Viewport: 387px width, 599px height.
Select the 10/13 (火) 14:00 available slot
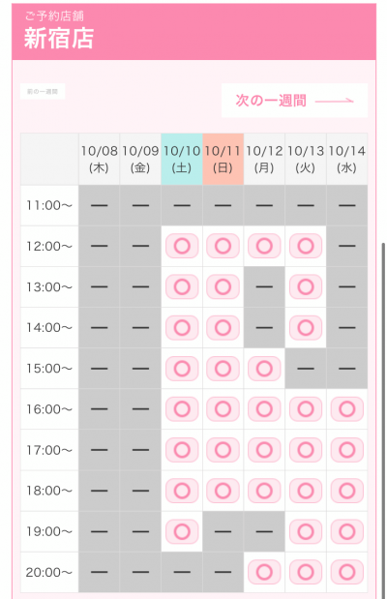coord(306,328)
